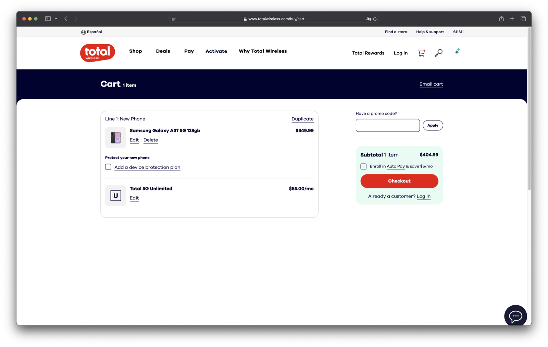The height and width of the screenshot is (347, 548).
Task: Reload the page with the refresh icon
Action: pos(375,19)
